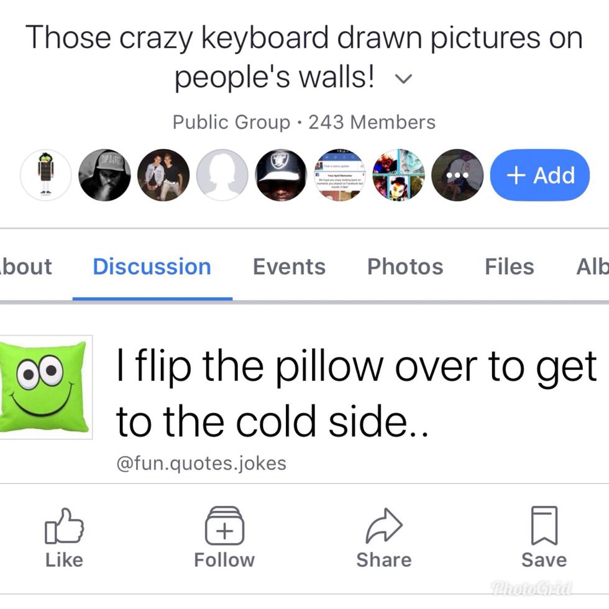This screenshot has height=609, width=609.
Task: Open the Raiders cap member avatar
Action: pyautogui.click(x=282, y=175)
